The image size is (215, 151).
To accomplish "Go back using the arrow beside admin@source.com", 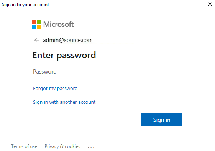I will [37, 40].
